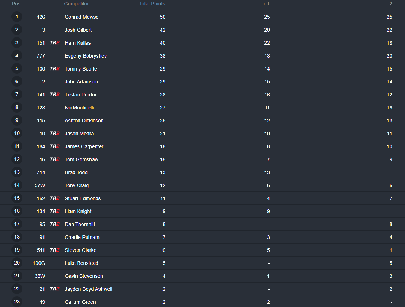Click Luke Benstead's name
405x307 pixels.
[x=81, y=263]
